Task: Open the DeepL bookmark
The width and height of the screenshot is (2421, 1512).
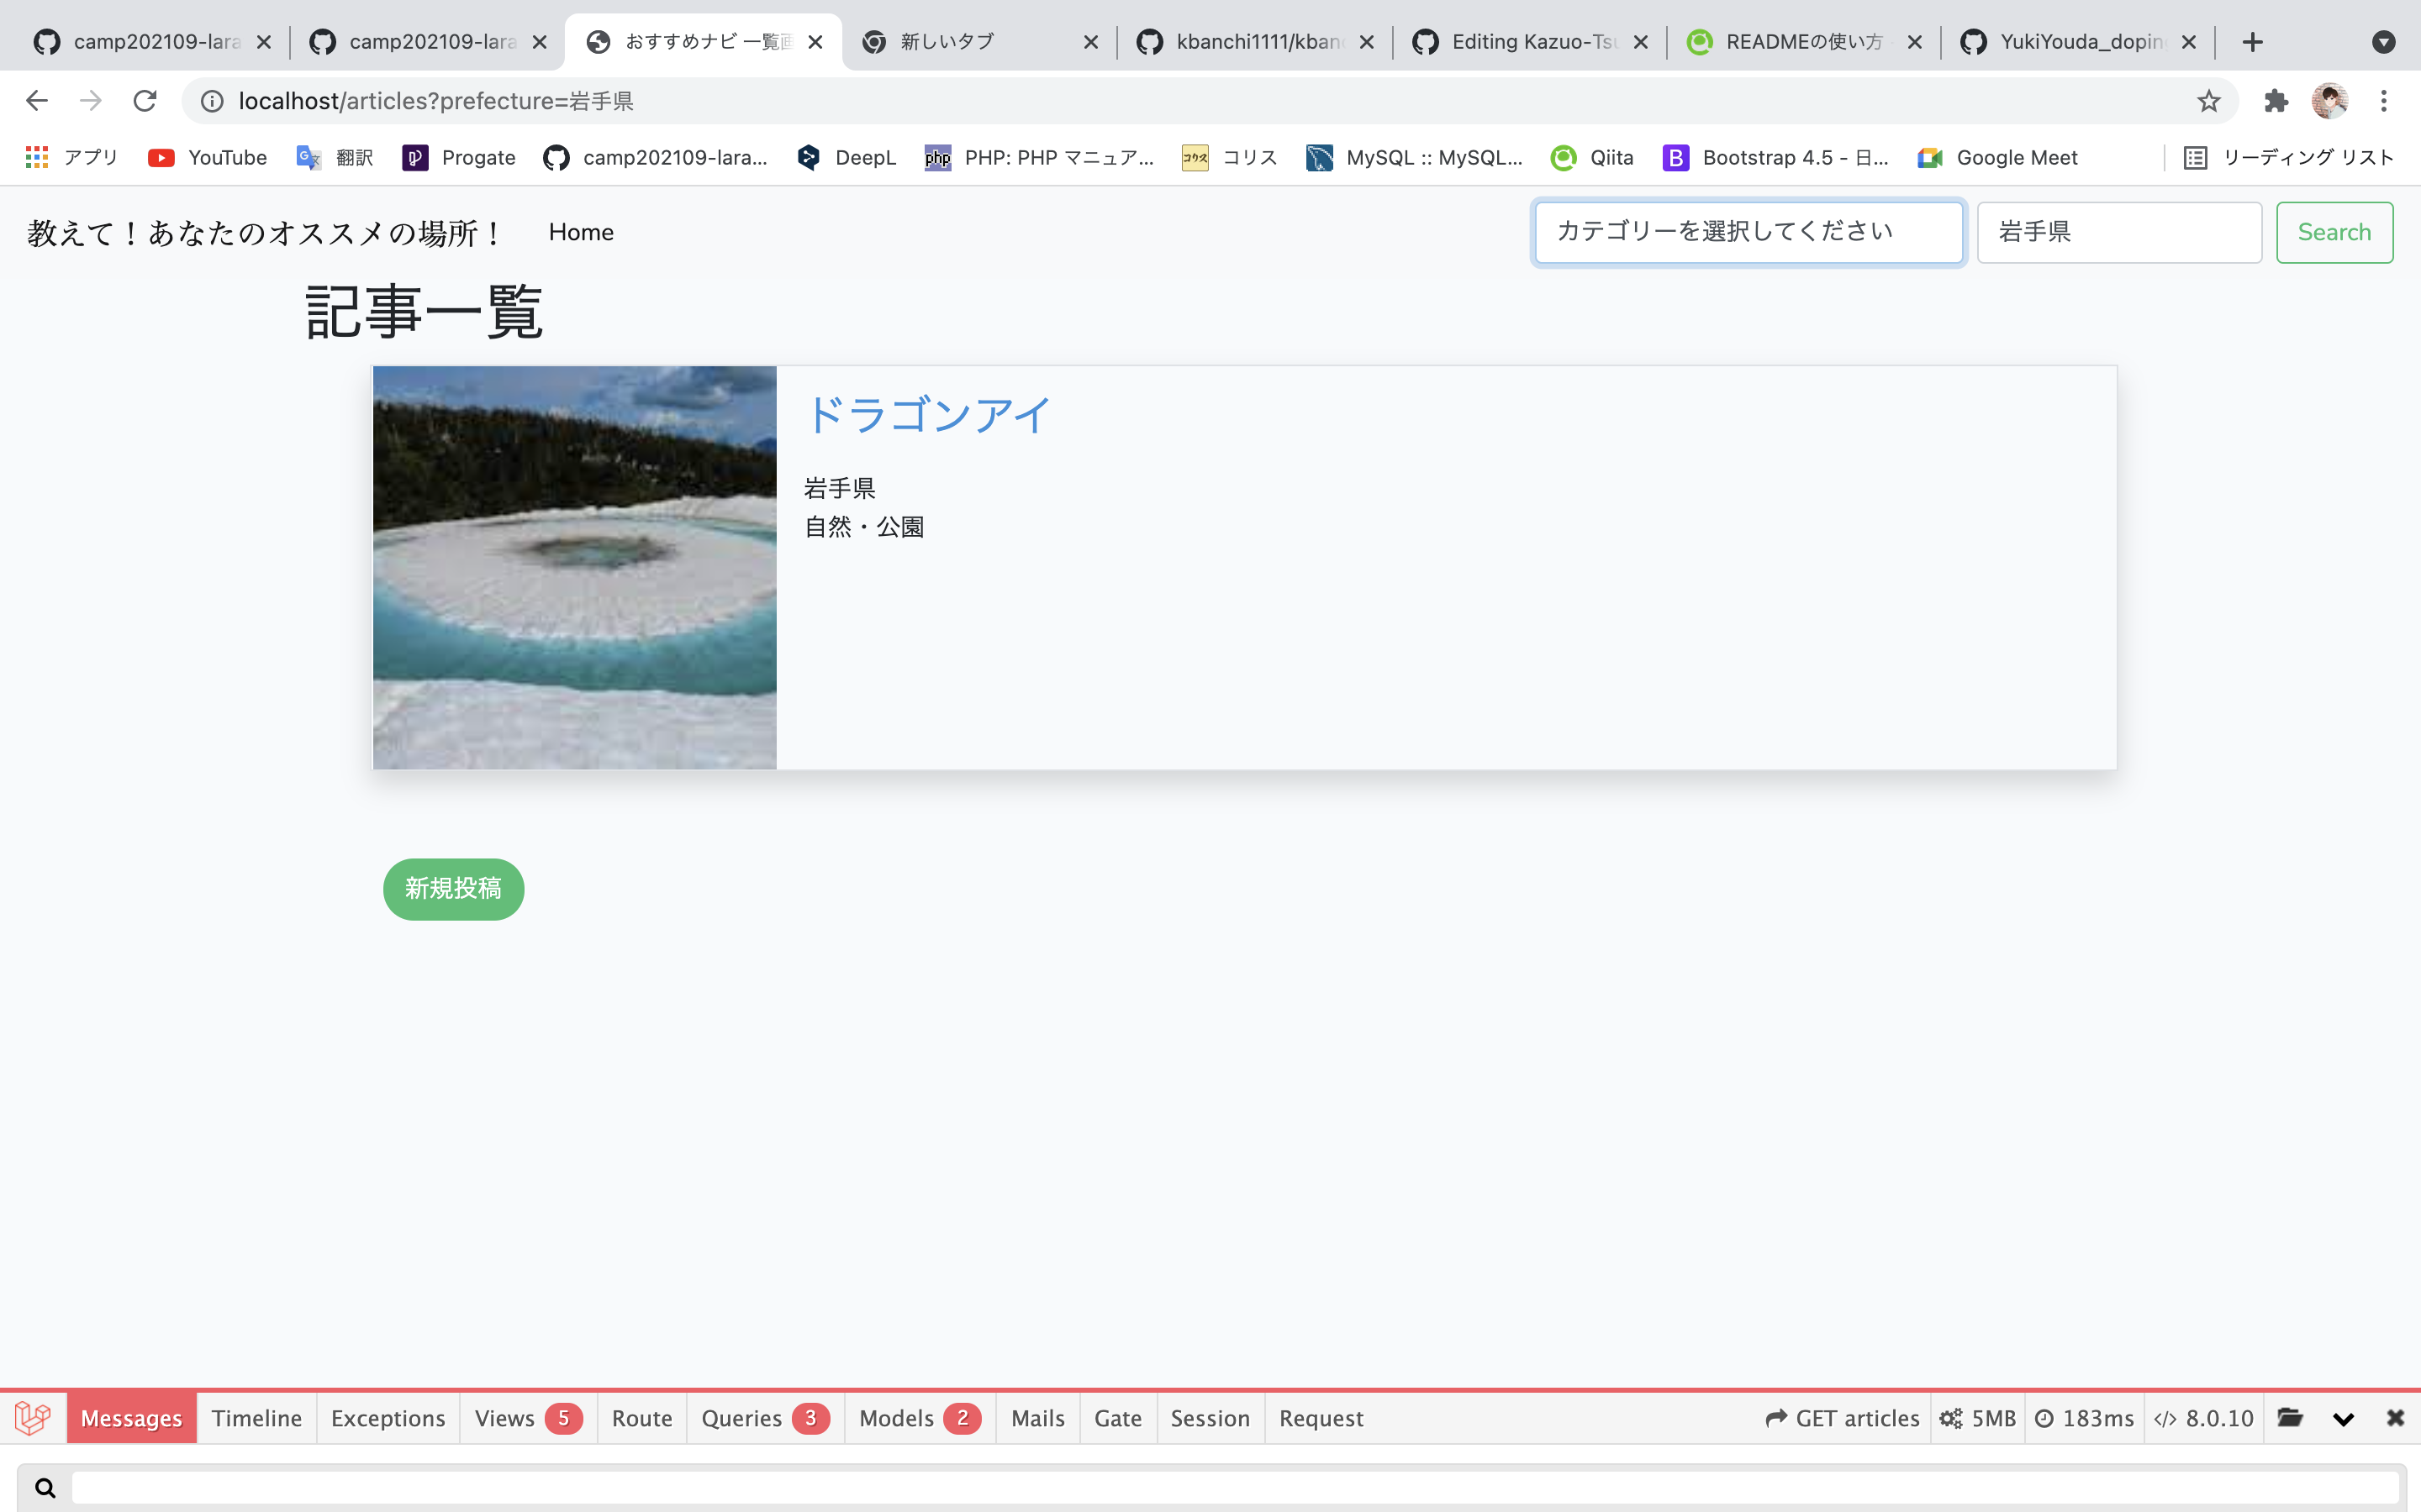Action: (x=846, y=157)
